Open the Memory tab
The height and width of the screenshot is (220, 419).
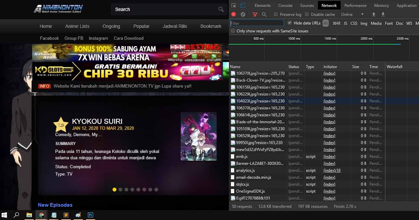tap(382, 6)
